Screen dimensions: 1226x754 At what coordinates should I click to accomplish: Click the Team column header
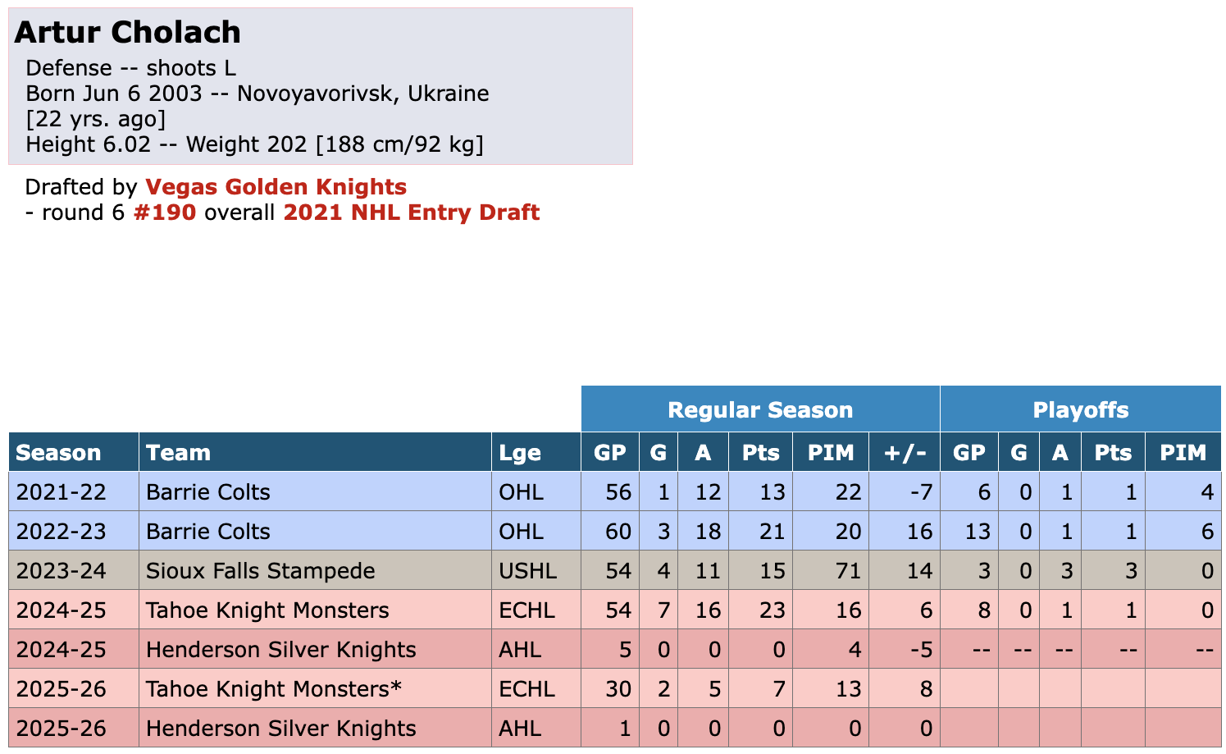coord(179,453)
